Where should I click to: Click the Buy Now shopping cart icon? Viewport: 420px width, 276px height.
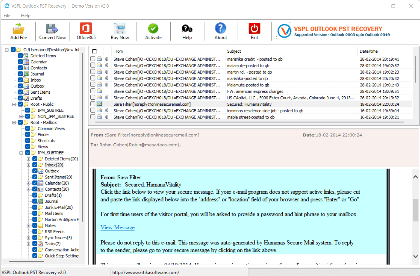[120, 28]
